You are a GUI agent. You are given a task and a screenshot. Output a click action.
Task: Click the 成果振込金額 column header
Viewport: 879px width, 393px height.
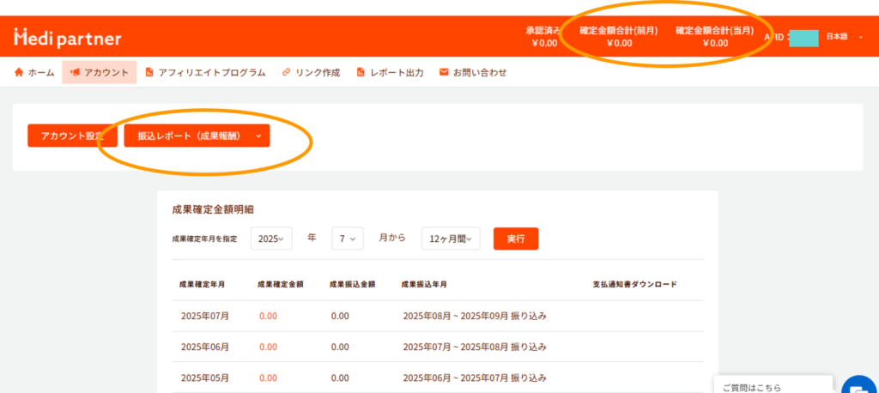point(352,284)
